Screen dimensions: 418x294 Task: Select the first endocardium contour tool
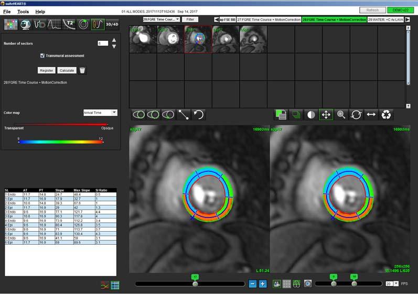138,115
